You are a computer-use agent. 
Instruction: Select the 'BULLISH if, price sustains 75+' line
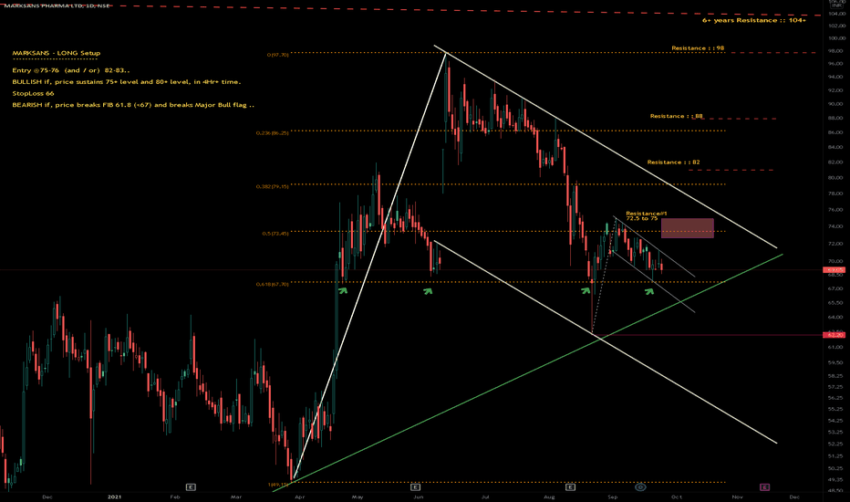pos(126,82)
